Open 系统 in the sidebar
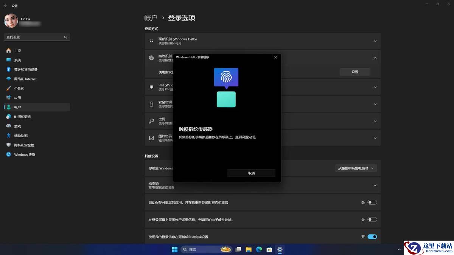 click(x=37, y=60)
